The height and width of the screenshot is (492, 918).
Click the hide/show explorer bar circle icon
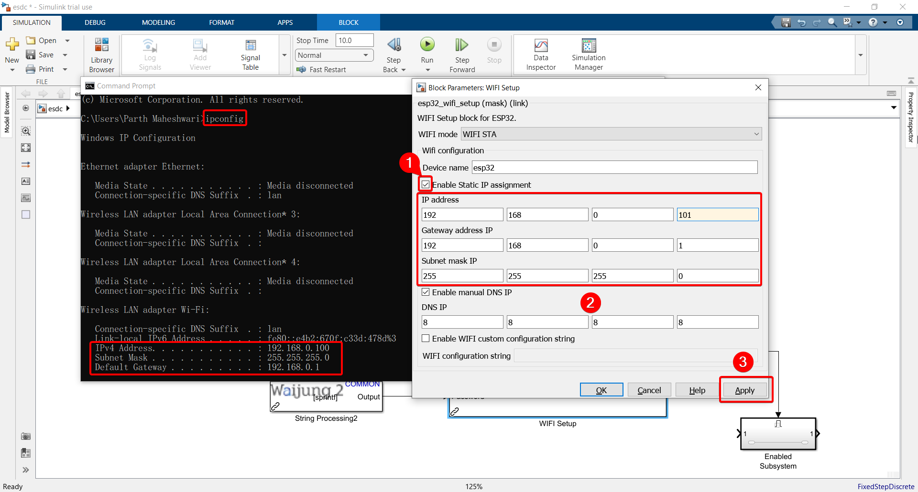[26, 108]
